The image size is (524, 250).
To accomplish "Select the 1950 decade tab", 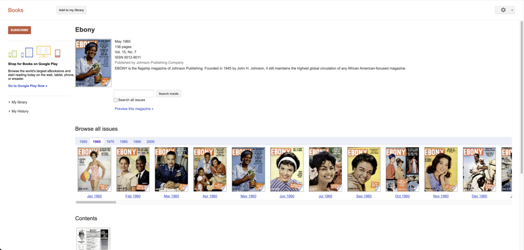I will click(83, 142).
